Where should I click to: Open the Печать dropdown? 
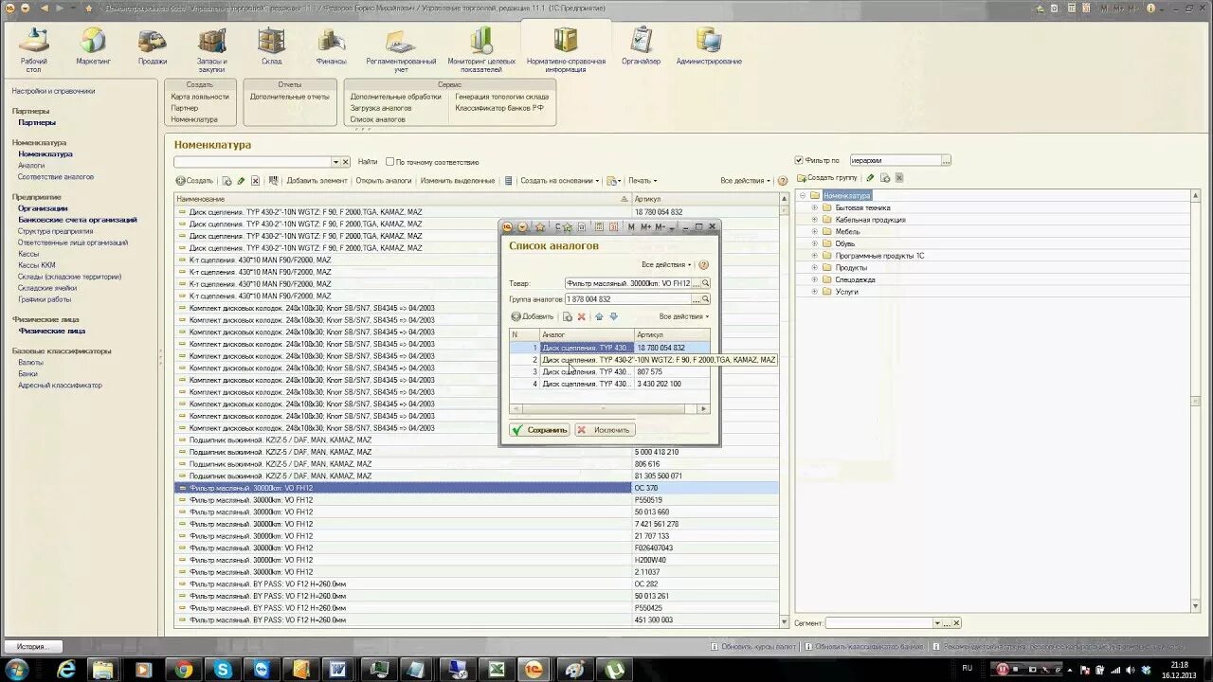point(643,181)
